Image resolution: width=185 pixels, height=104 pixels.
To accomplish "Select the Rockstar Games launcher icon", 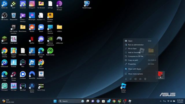I will [x=50, y=17].
